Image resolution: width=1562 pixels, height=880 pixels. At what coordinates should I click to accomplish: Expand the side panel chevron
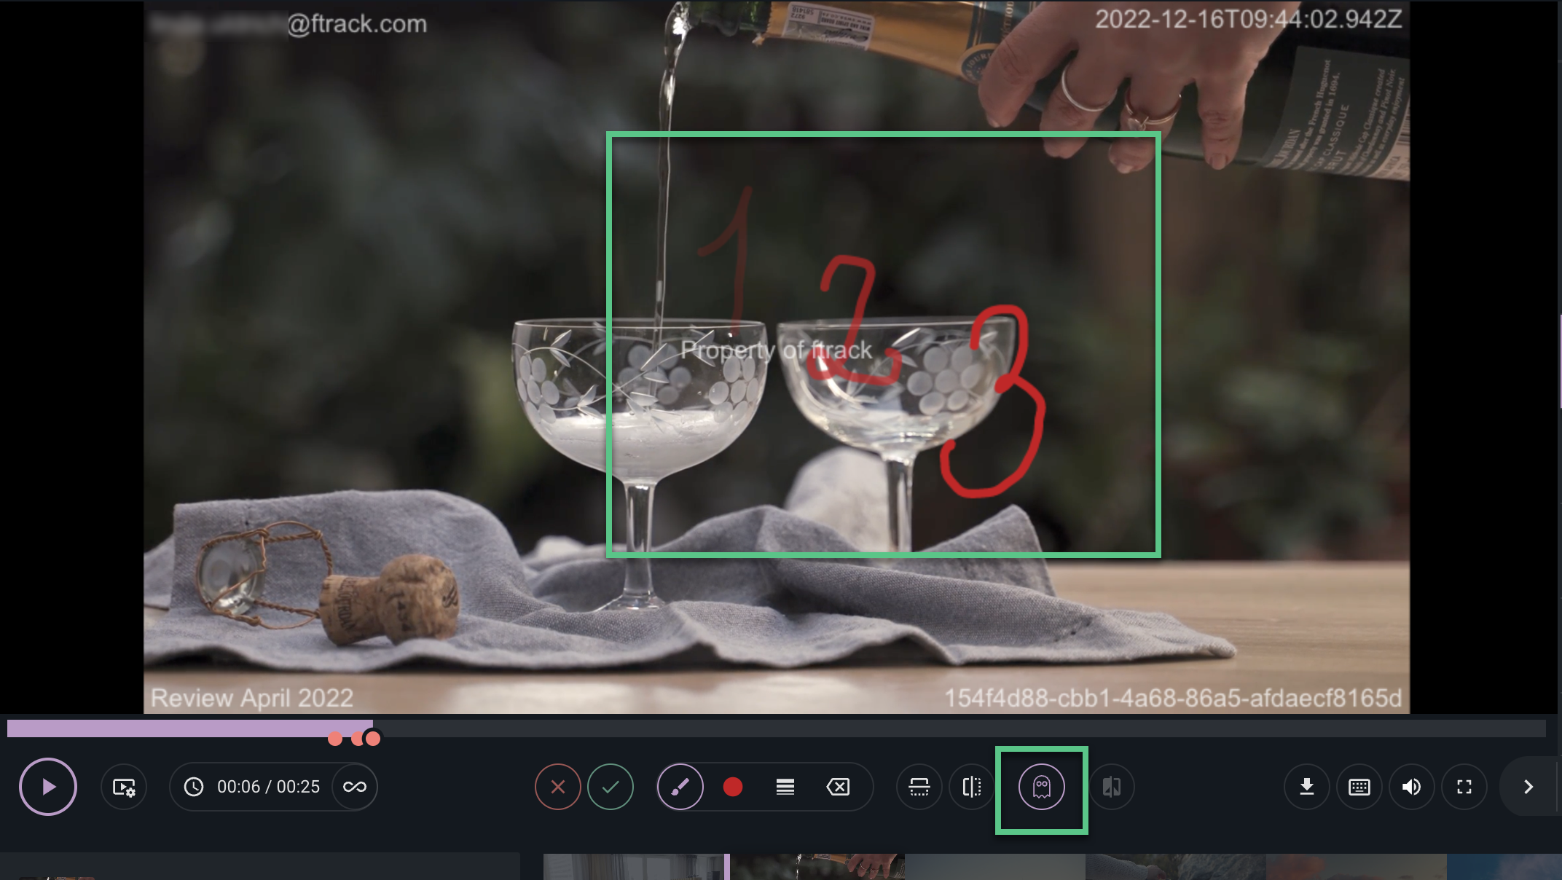point(1528,787)
